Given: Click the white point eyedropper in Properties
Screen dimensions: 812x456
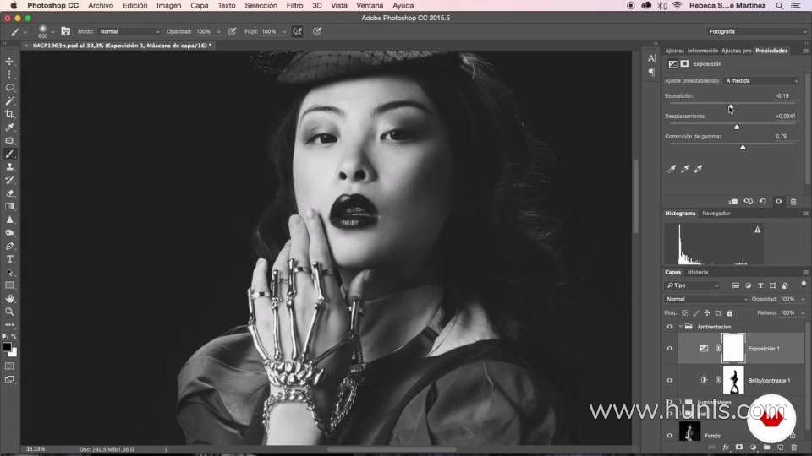Looking at the screenshot, I should (699, 169).
